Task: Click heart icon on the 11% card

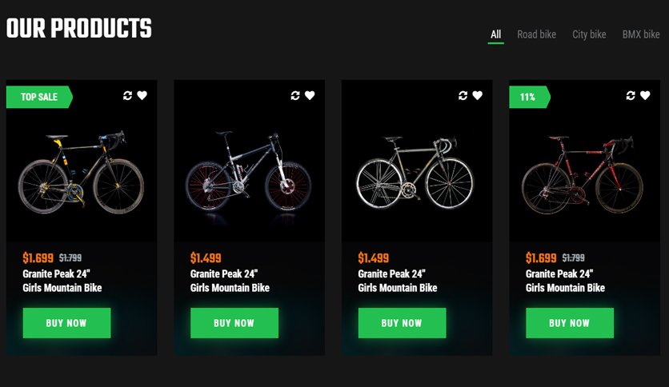Action: point(645,95)
